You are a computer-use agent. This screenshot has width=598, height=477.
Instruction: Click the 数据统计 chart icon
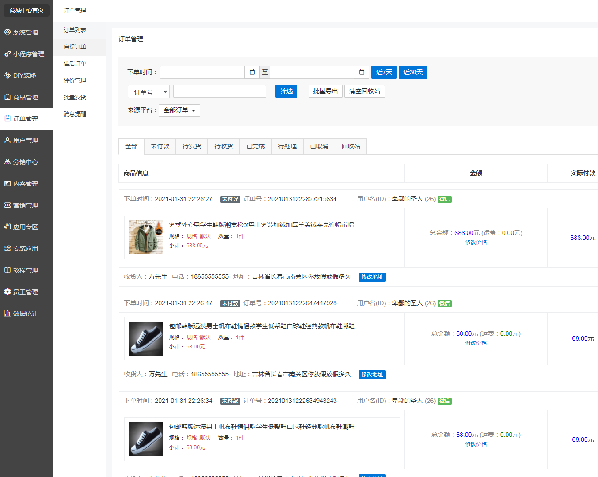[8, 313]
